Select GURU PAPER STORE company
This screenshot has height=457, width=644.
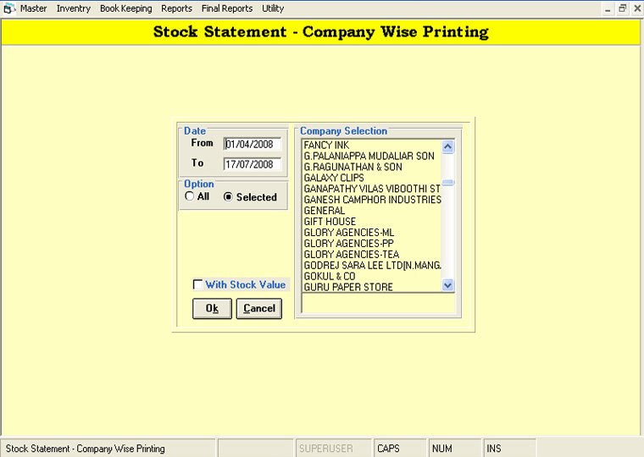click(x=348, y=288)
